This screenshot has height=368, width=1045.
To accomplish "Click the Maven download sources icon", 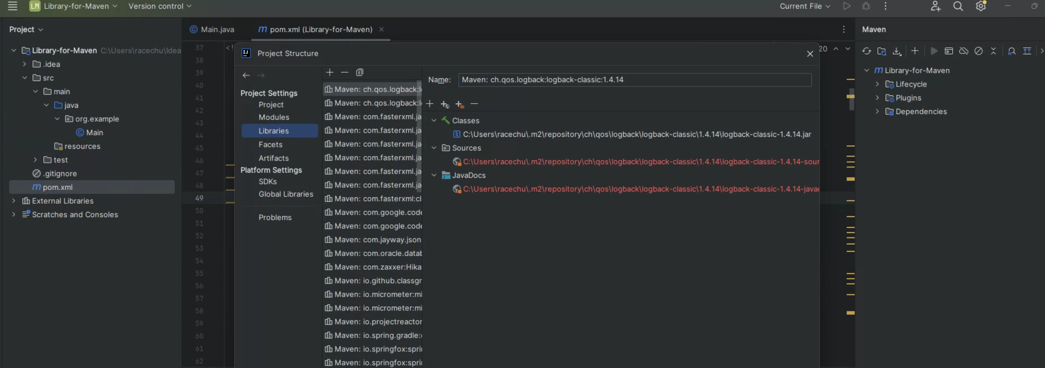I will pos(897,51).
